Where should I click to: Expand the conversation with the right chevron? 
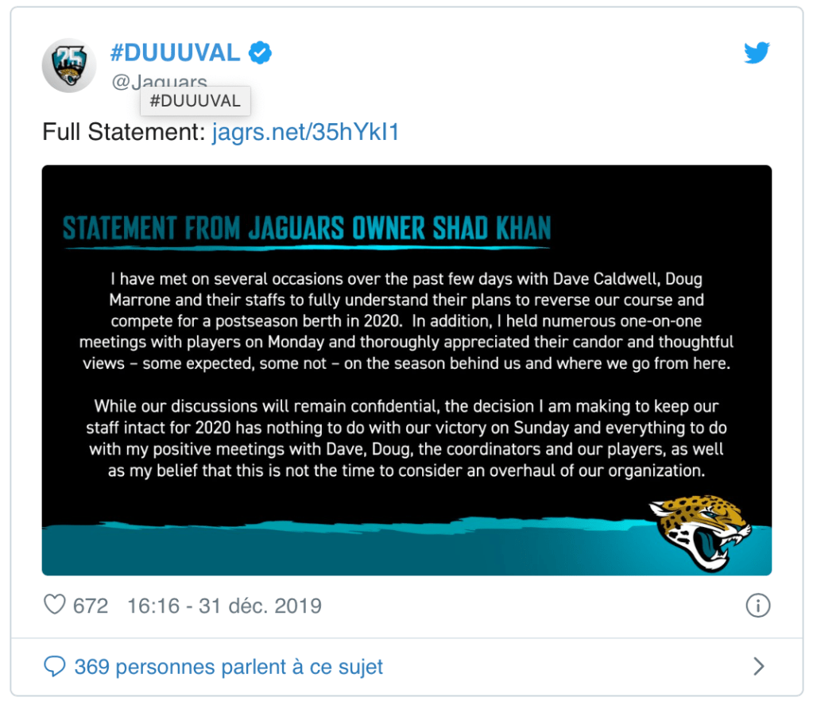(x=758, y=666)
